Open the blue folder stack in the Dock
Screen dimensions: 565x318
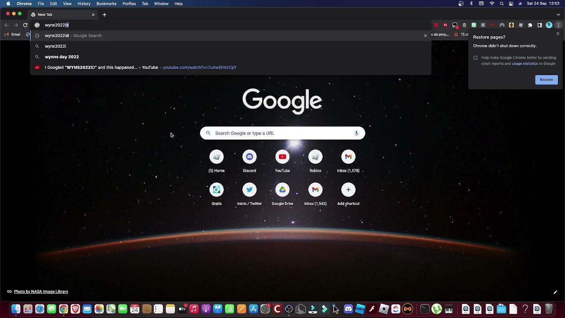pyautogui.click(x=501, y=309)
